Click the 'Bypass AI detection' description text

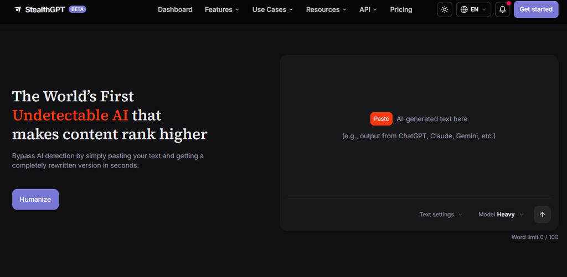[x=108, y=161]
